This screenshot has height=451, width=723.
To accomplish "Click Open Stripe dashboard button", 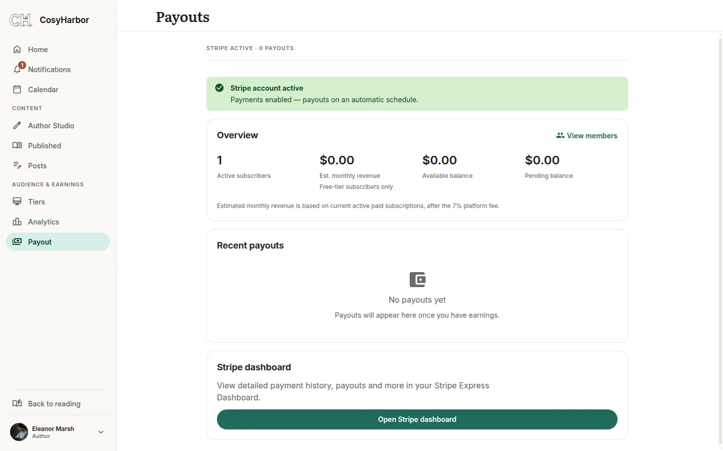I will (417, 419).
